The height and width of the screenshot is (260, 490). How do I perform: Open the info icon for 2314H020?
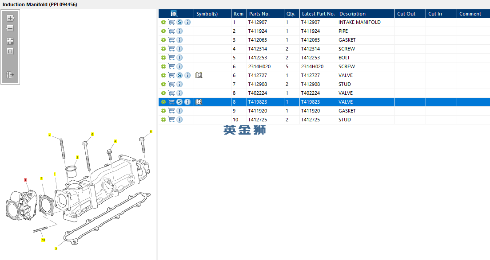point(179,66)
